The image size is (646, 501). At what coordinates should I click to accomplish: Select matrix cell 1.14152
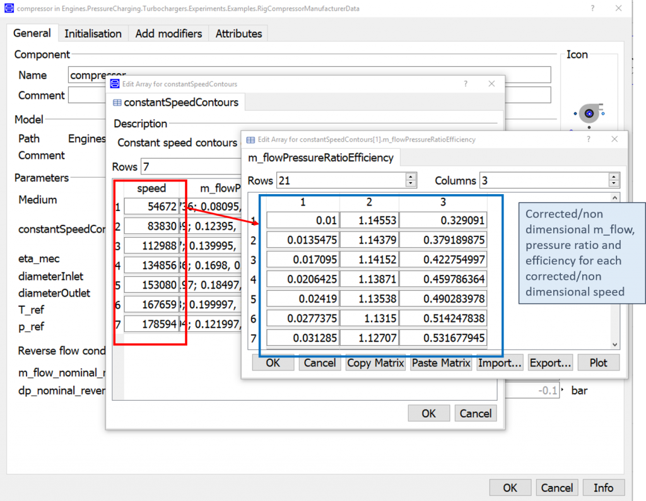[x=369, y=260]
